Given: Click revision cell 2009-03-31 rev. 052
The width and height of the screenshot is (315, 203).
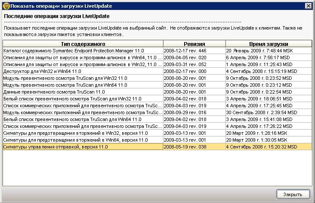Looking at the screenshot, I should (x=195, y=64).
